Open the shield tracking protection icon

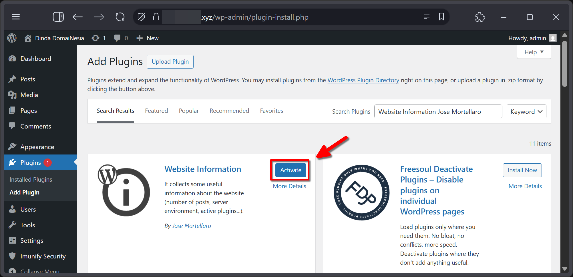141,17
